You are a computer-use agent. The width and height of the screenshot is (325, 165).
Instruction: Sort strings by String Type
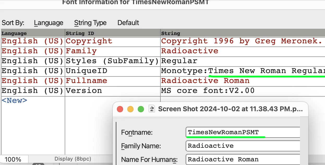click(90, 23)
